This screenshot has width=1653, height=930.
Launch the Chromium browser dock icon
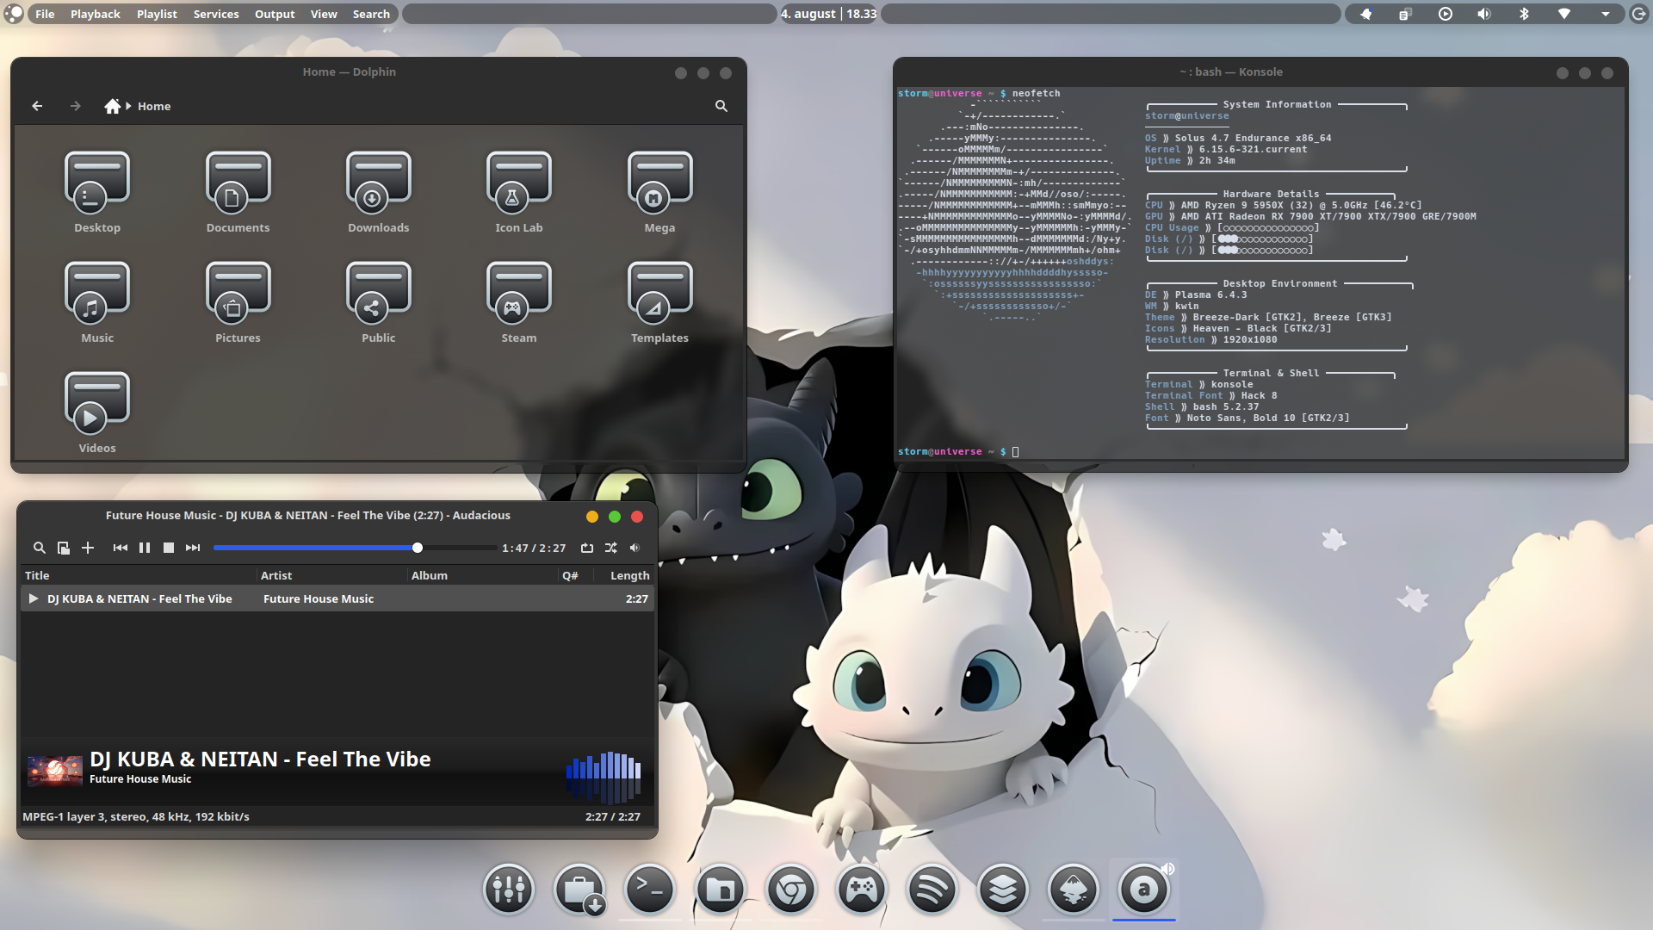click(x=791, y=890)
